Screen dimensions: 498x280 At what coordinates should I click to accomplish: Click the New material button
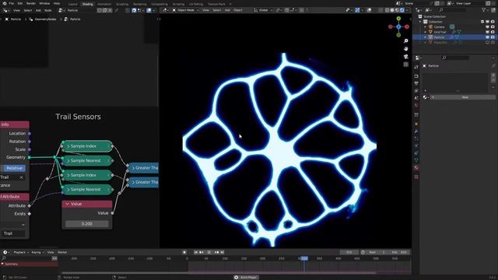coord(464,97)
